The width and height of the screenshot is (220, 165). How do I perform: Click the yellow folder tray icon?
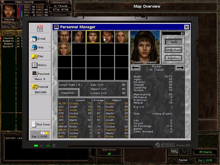click(x=47, y=133)
